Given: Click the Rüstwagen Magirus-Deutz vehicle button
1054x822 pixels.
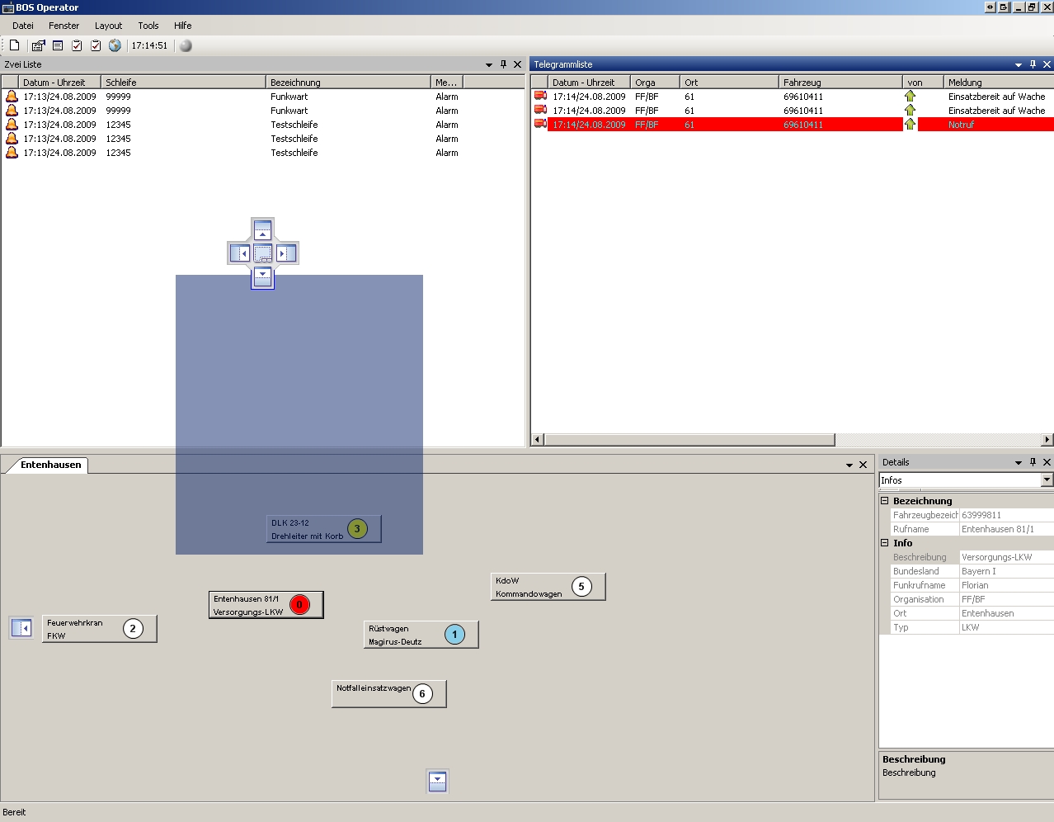Looking at the screenshot, I should click(x=421, y=635).
